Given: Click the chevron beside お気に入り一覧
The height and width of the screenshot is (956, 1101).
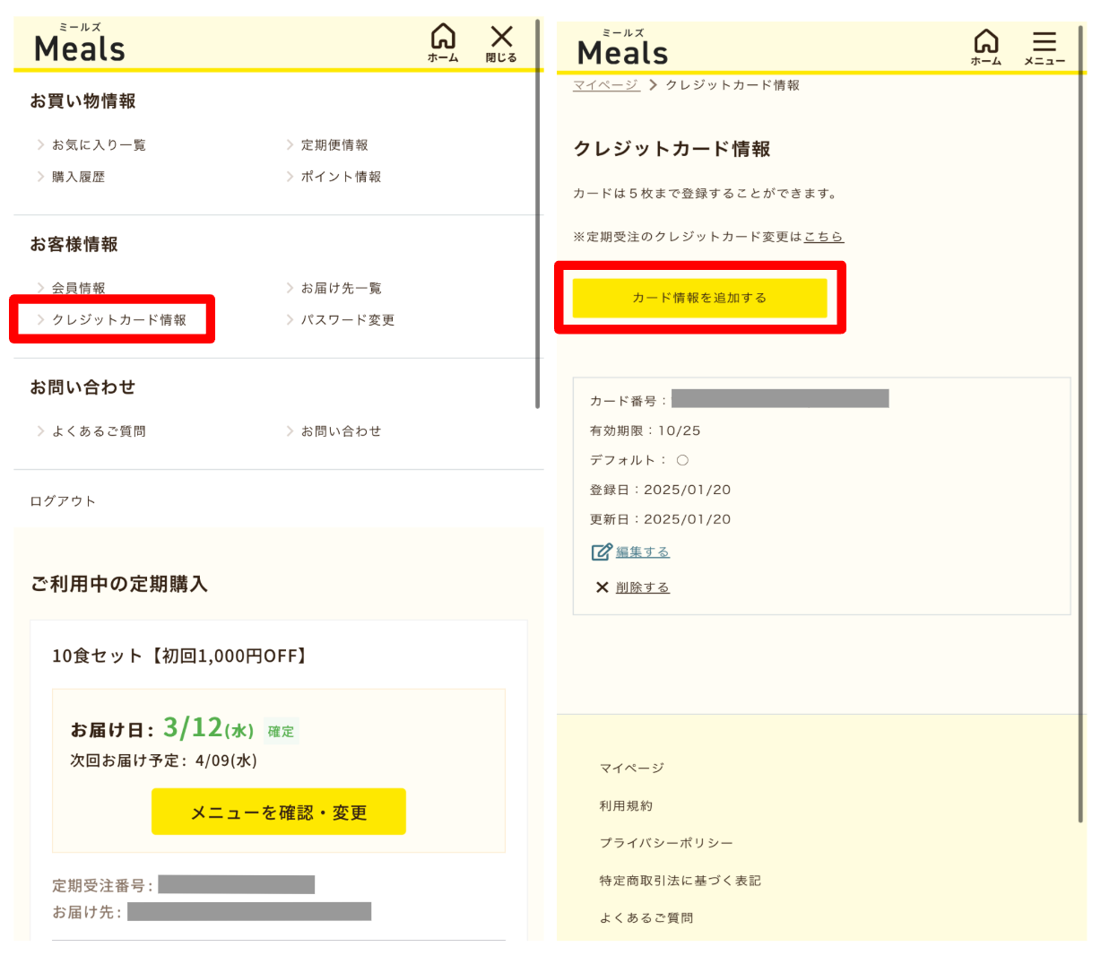Looking at the screenshot, I should pyautogui.click(x=40, y=144).
